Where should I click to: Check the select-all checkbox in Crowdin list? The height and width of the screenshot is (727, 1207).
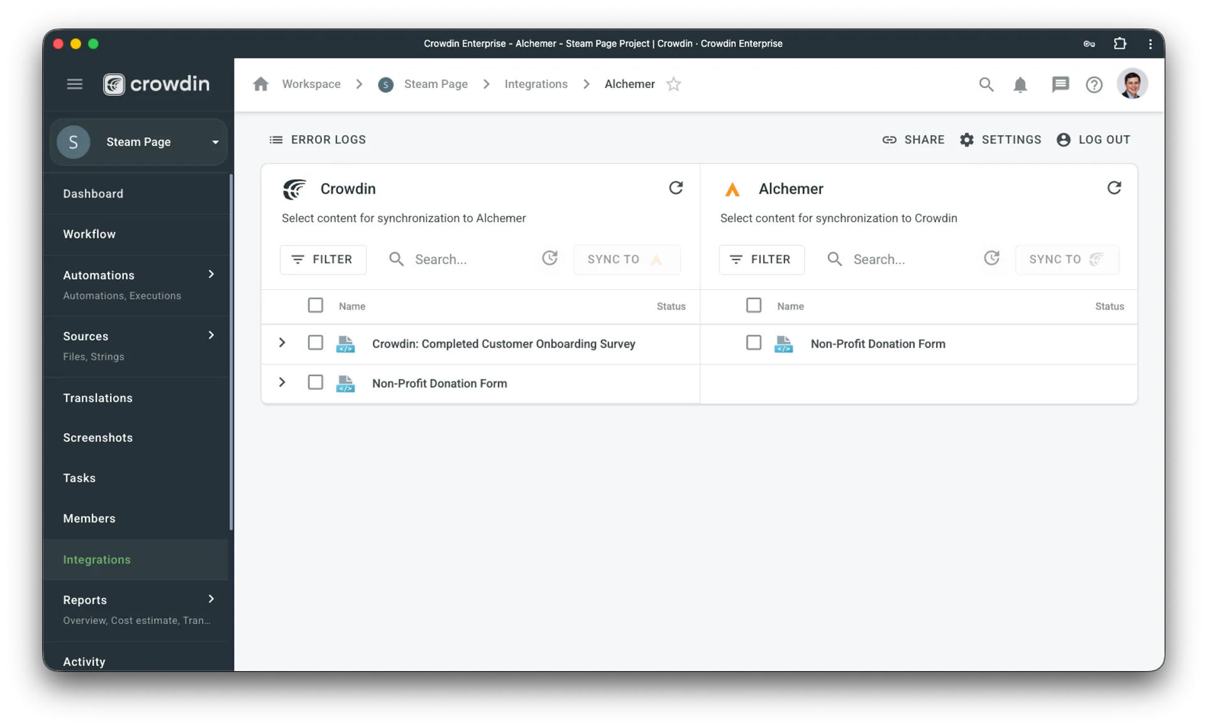pos(316,305)
